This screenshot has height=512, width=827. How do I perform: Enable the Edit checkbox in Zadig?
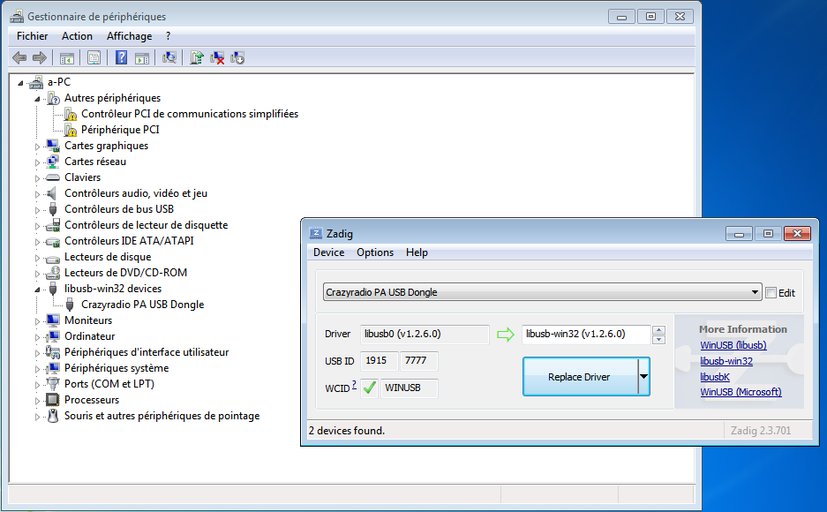point(771,293)
